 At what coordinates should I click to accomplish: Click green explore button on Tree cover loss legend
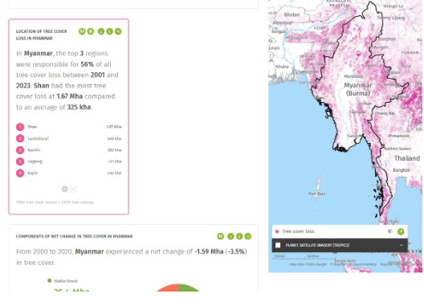pyautogui.click(x=401, y=231)
